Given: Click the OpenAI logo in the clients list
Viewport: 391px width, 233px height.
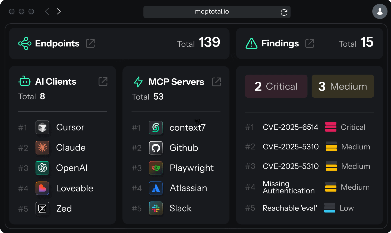Looking at the screenshot, I should tap(42, 168).
